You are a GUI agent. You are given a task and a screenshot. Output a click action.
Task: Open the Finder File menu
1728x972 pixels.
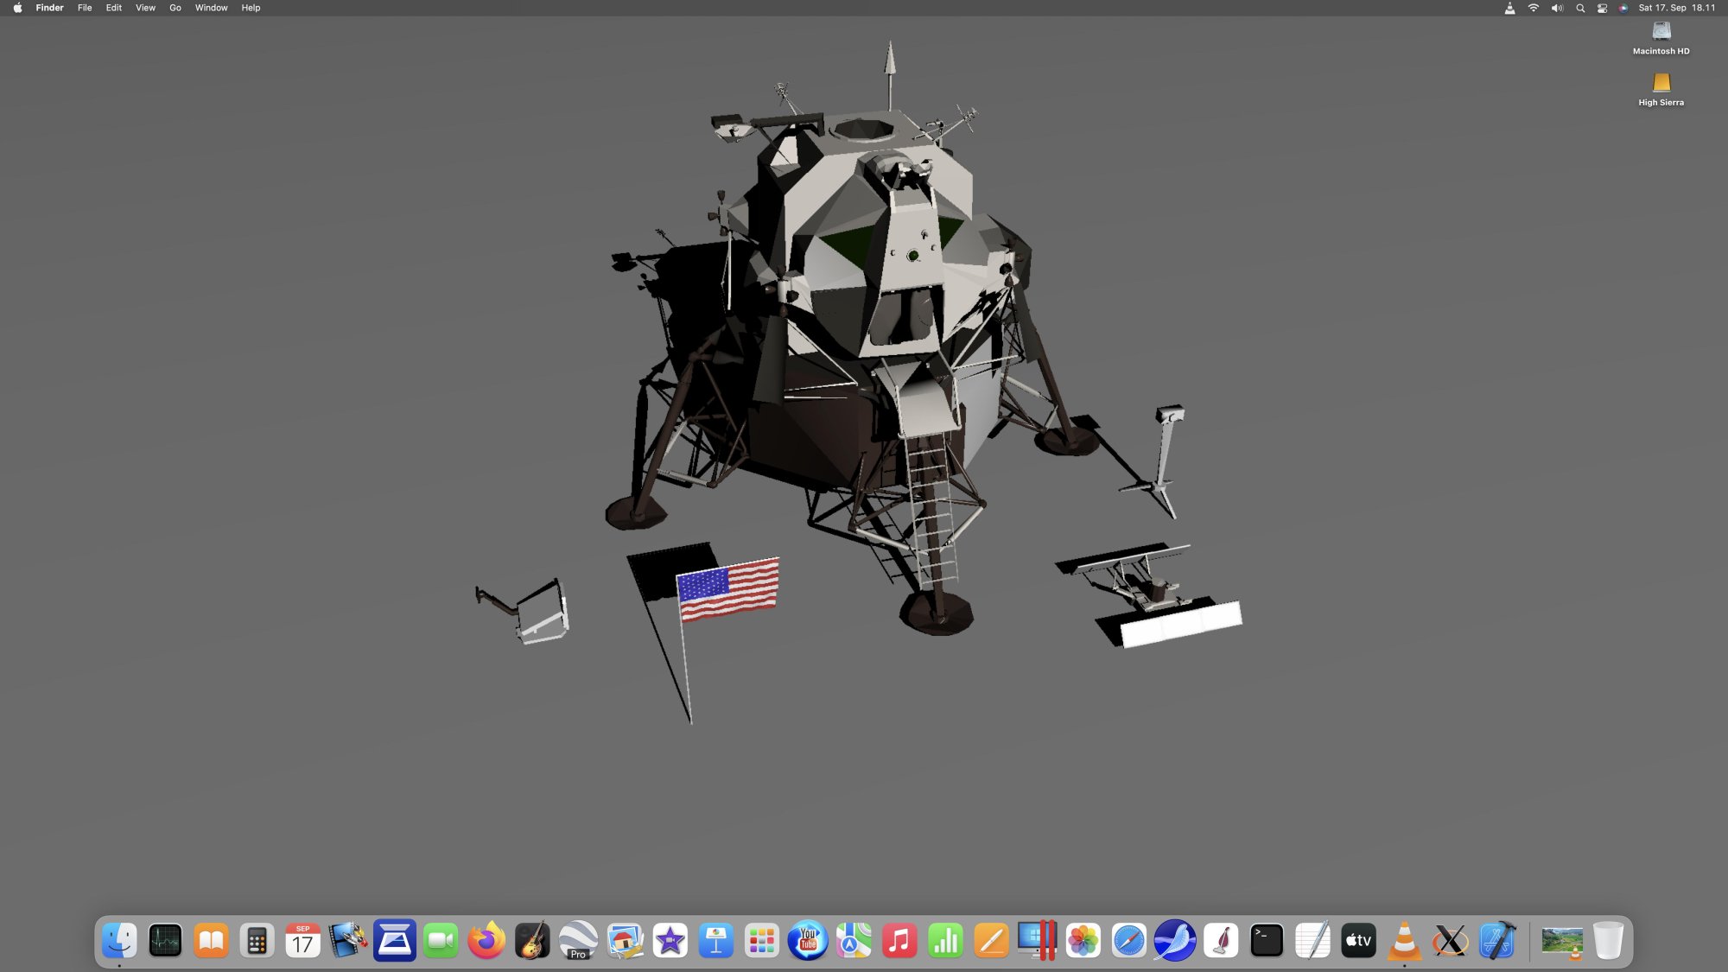pos(85,8)
